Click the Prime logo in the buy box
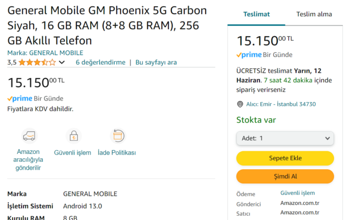 (249, 54)
